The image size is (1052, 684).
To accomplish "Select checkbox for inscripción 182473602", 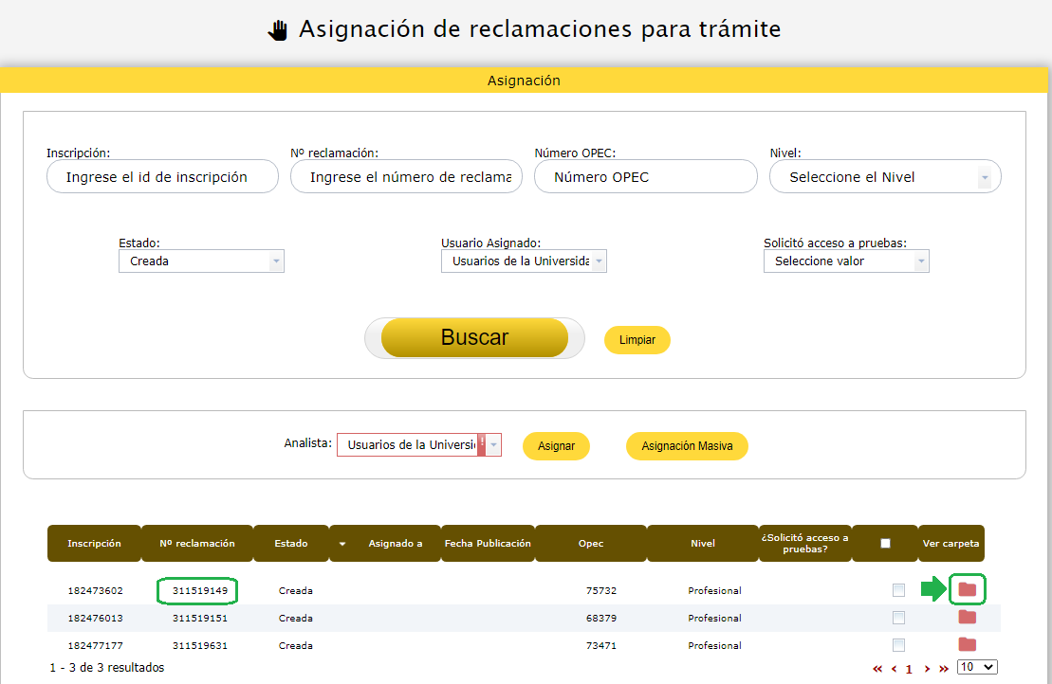I will coord(898,590).
